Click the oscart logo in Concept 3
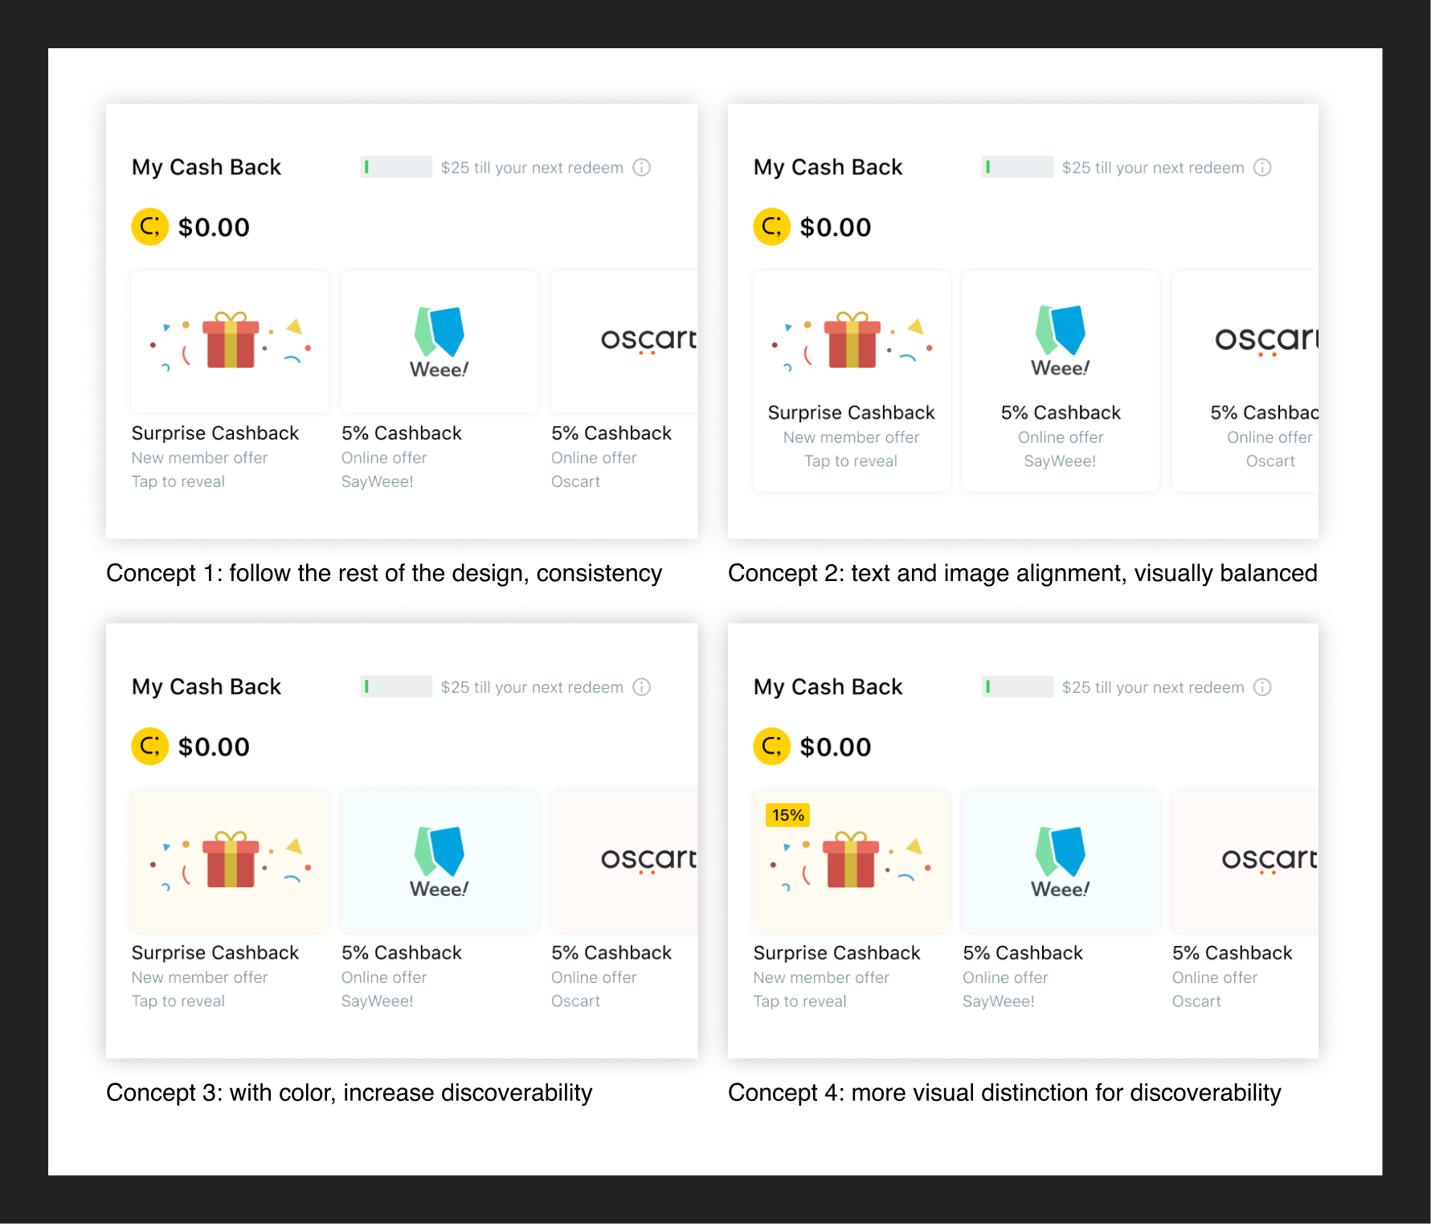Viewport: 1431px width, 1224px height. tap(648, 859)
